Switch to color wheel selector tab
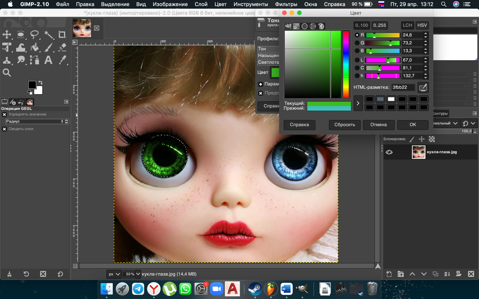Screen dimensions: 479x299 point(313,26)
